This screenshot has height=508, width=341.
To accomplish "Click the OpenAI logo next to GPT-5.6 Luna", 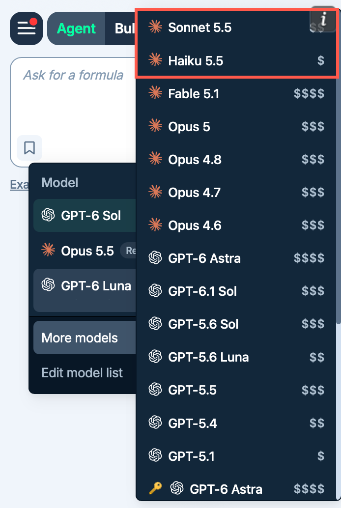I will click(x=155, y=357).
